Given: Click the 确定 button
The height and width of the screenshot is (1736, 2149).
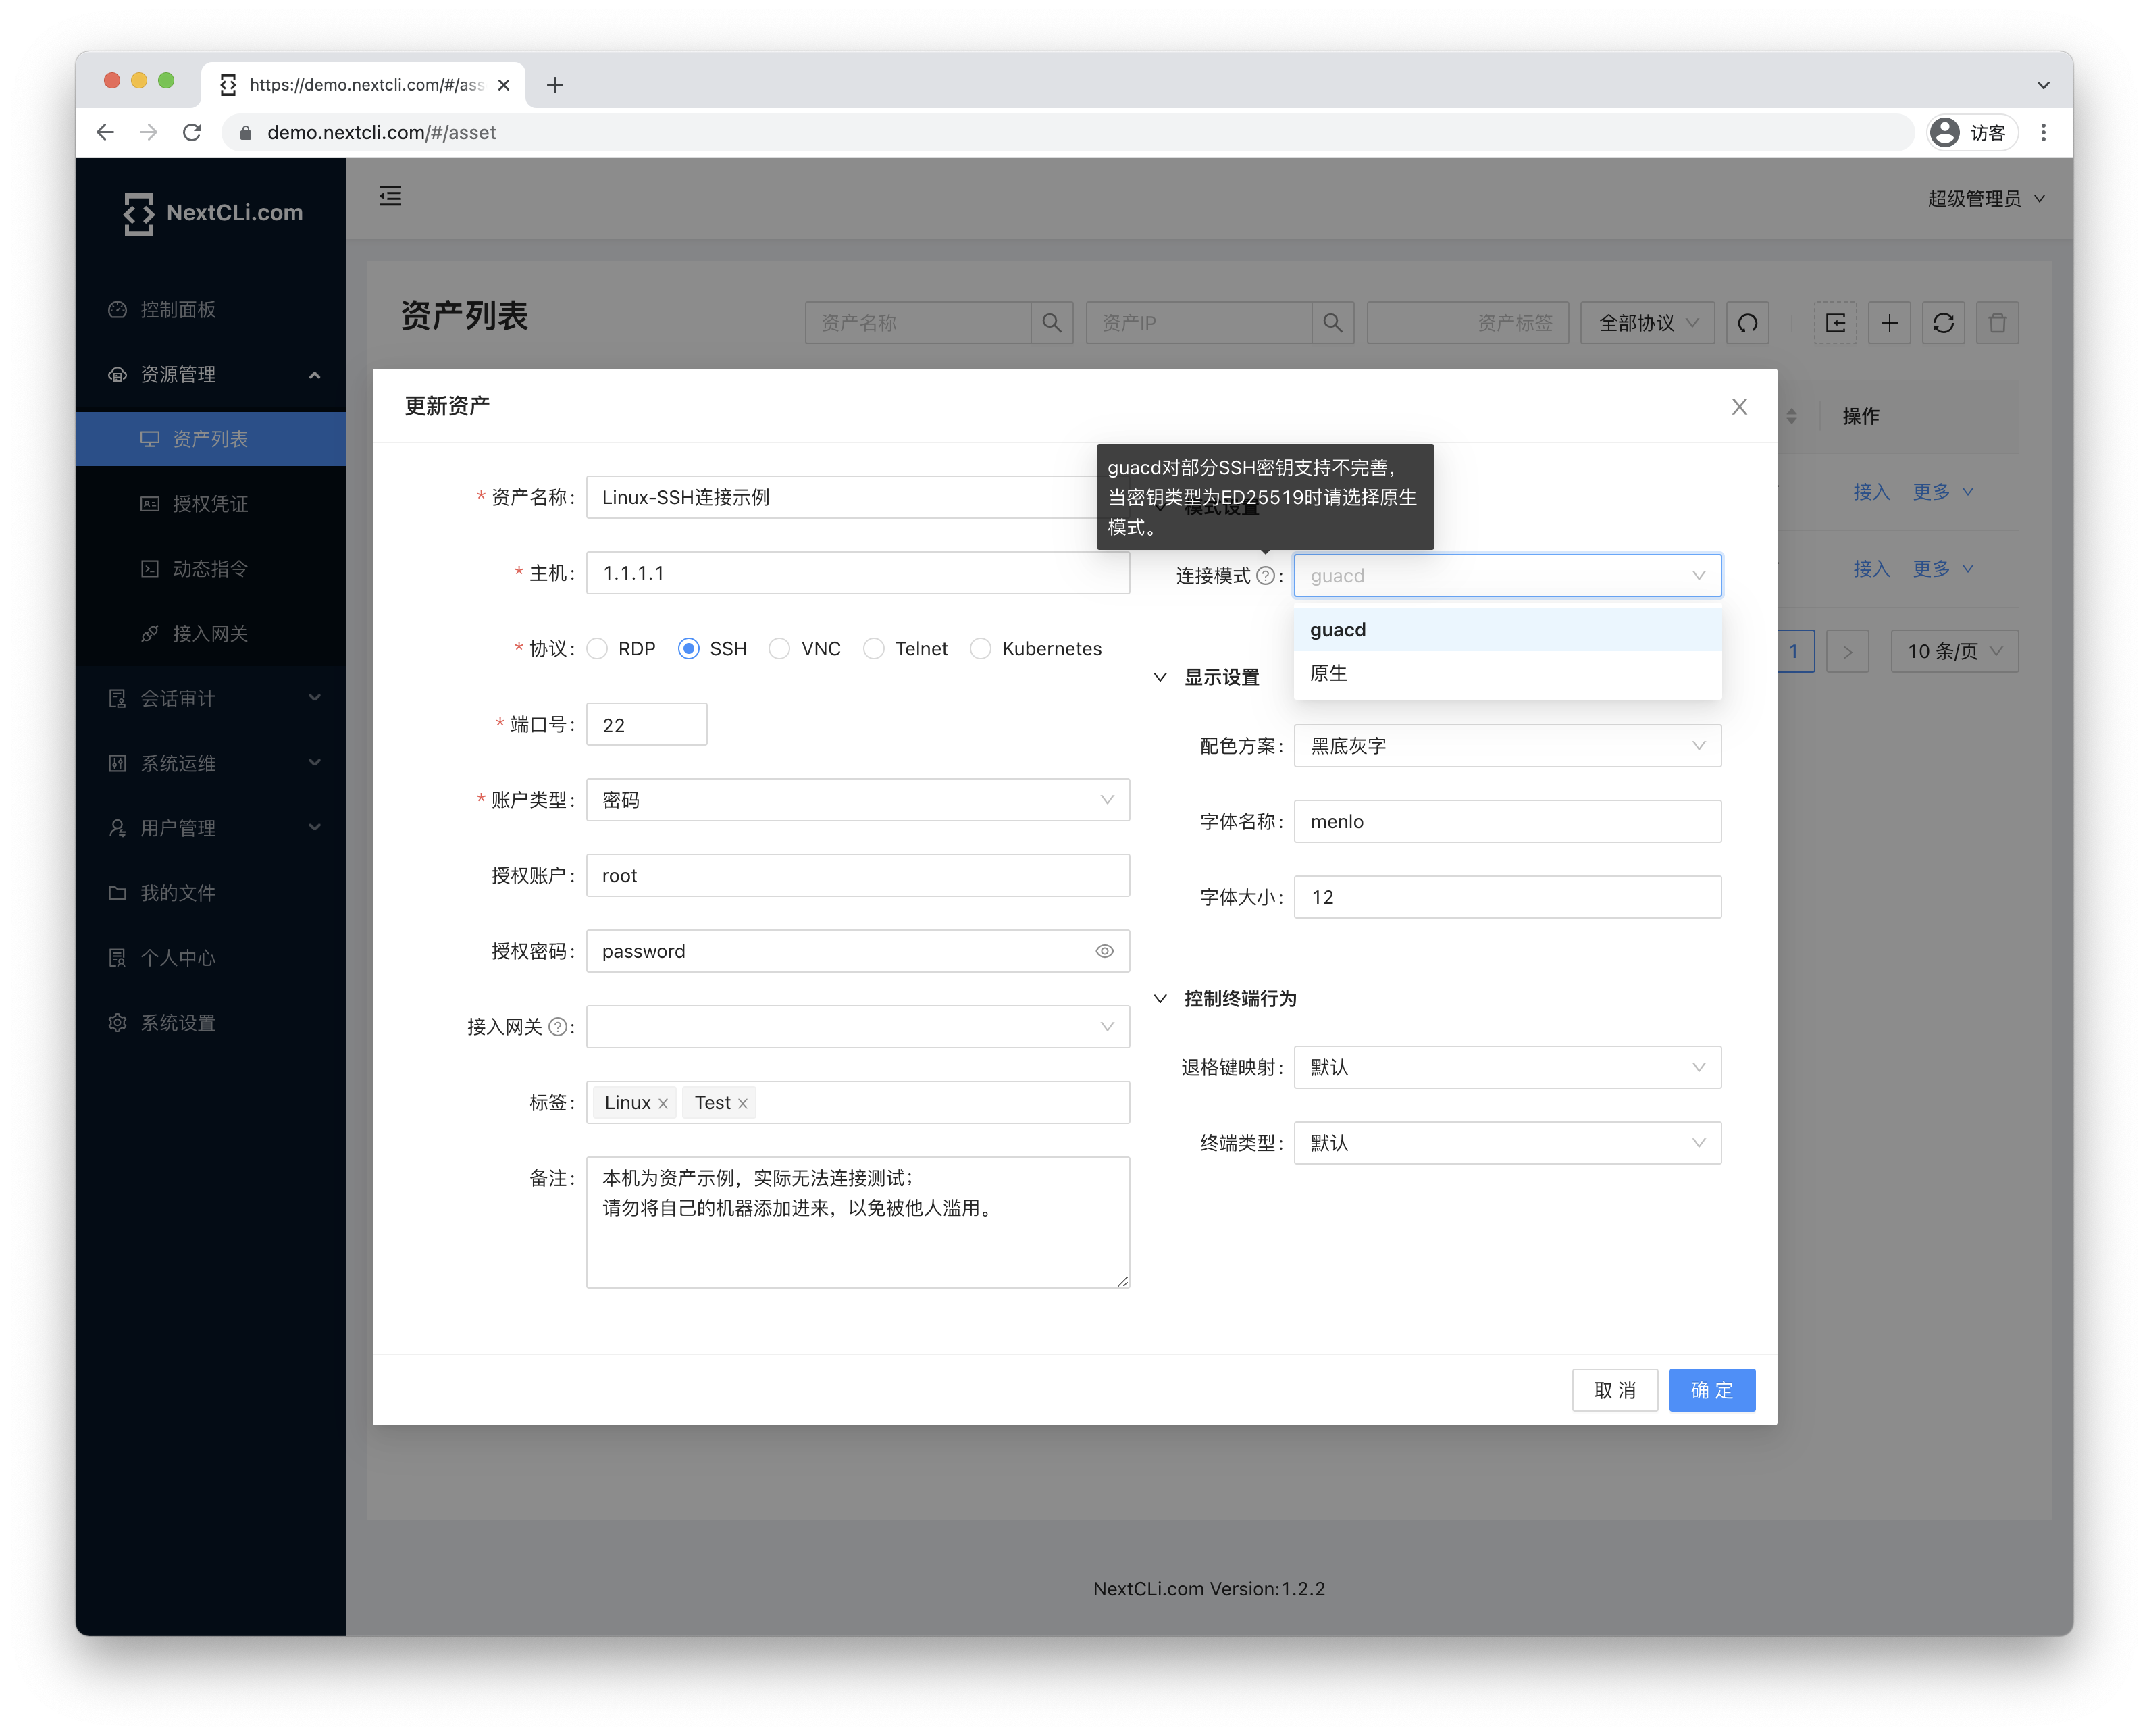Looking at the screenshot, I should tap(1711, 1390).
